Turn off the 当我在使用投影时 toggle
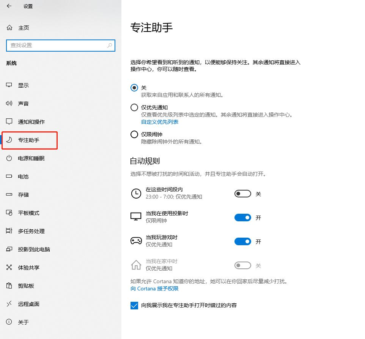The width and height of the screenshot is (365, 339). 242,217
